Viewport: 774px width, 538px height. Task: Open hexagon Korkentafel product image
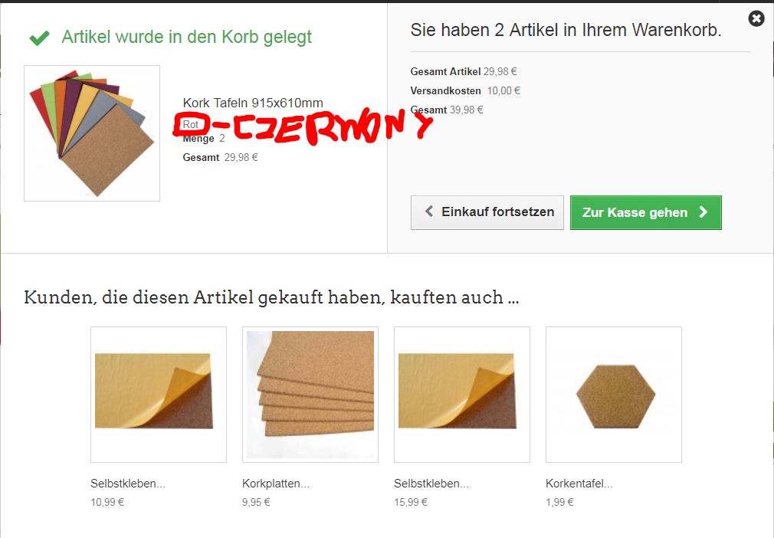[x=614, y=395]
